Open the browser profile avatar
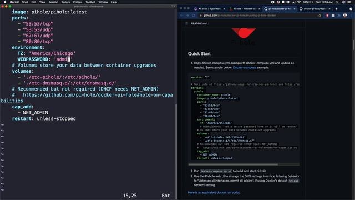The height and width of the screenshot is (200, 355). click(x=345, y=16)
